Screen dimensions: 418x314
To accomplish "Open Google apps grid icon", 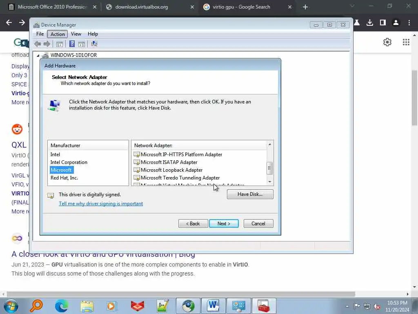I will tap(406, 42).
